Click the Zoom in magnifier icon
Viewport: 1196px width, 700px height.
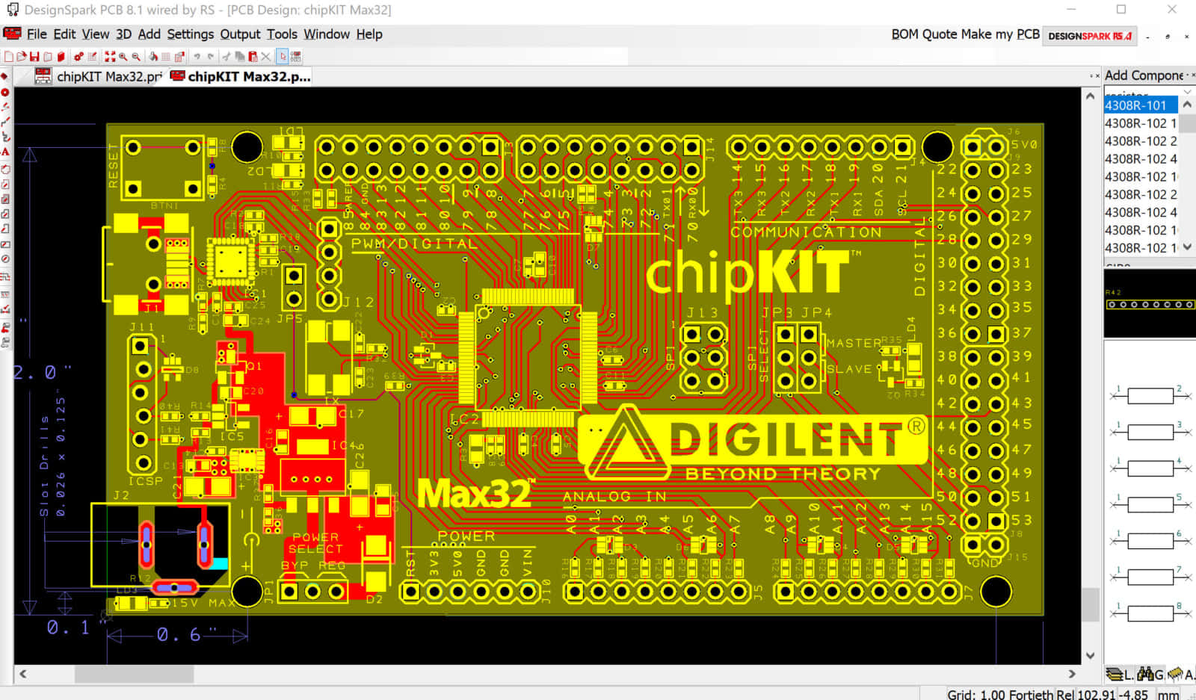123,57
